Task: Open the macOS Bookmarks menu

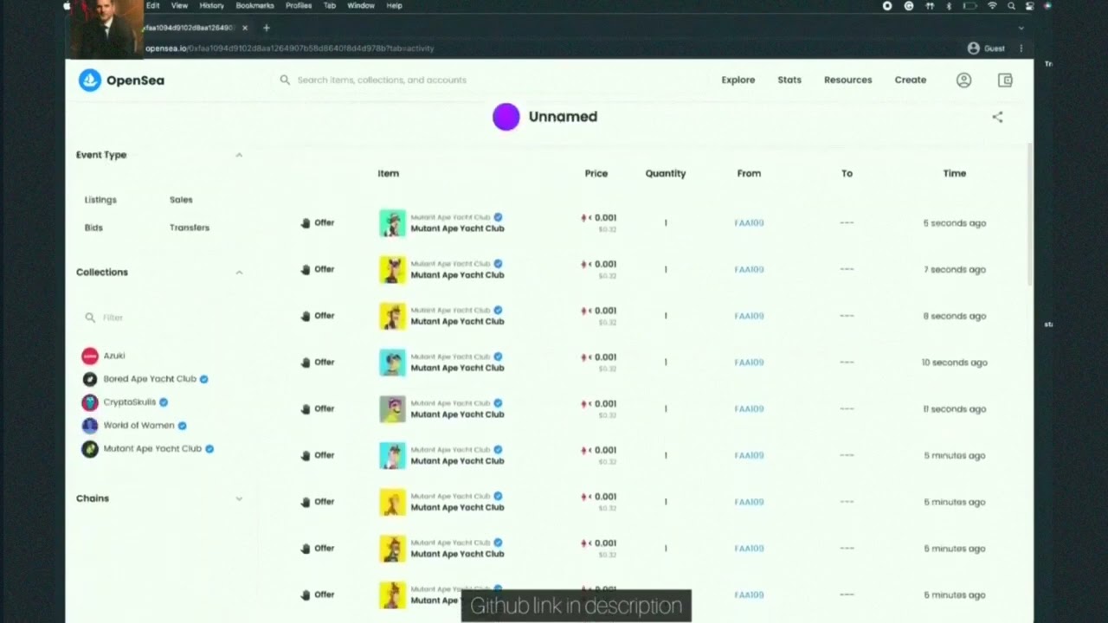Action: point(254,6)
